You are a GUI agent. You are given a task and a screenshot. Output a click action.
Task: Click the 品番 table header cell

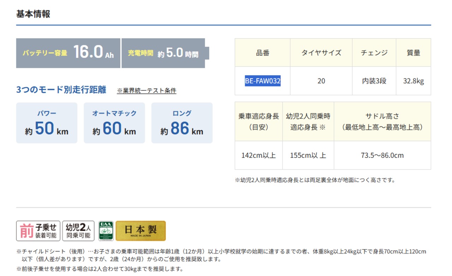point(262,53)
